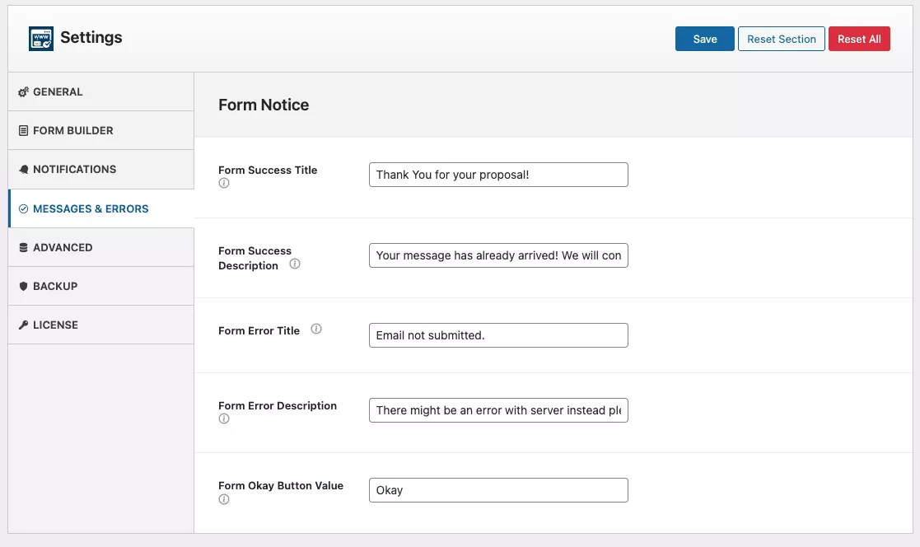Edit the Form Okay Button Value field

[498, 490]
